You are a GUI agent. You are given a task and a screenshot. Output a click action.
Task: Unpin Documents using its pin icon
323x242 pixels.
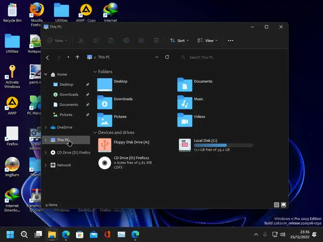(88, 105)
